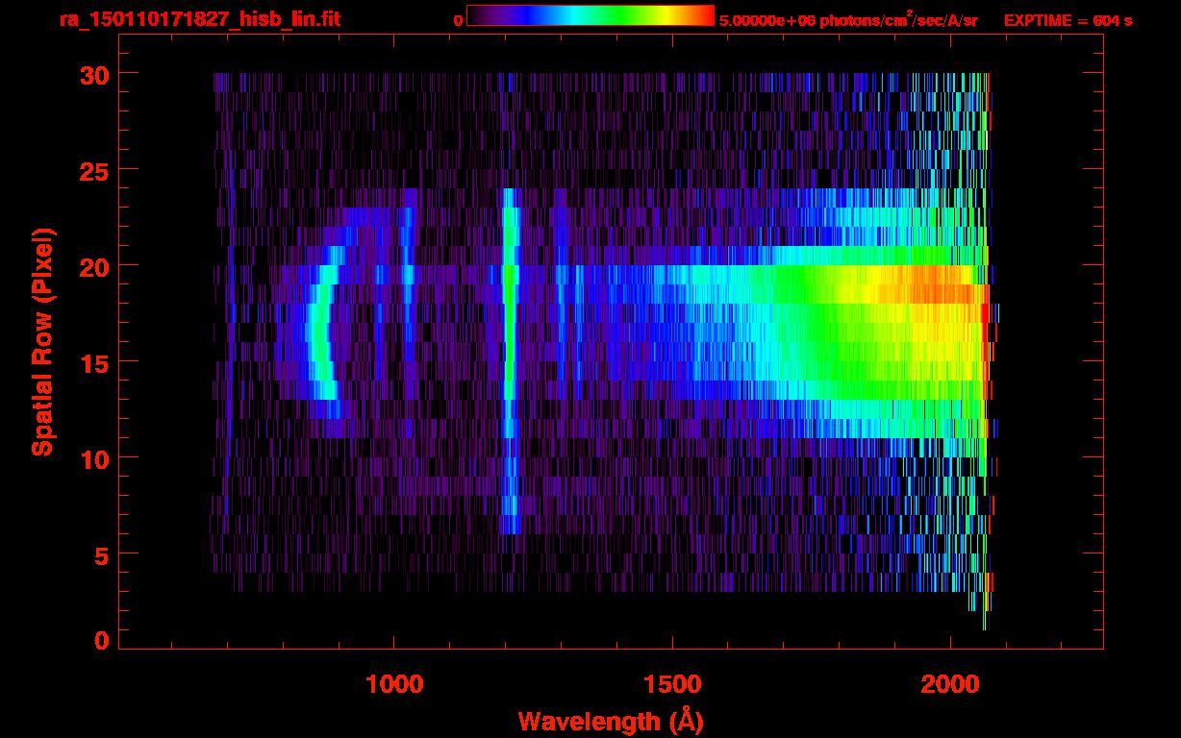
Task: Click the rainbow color scale bar
Action: click(590, 15)
